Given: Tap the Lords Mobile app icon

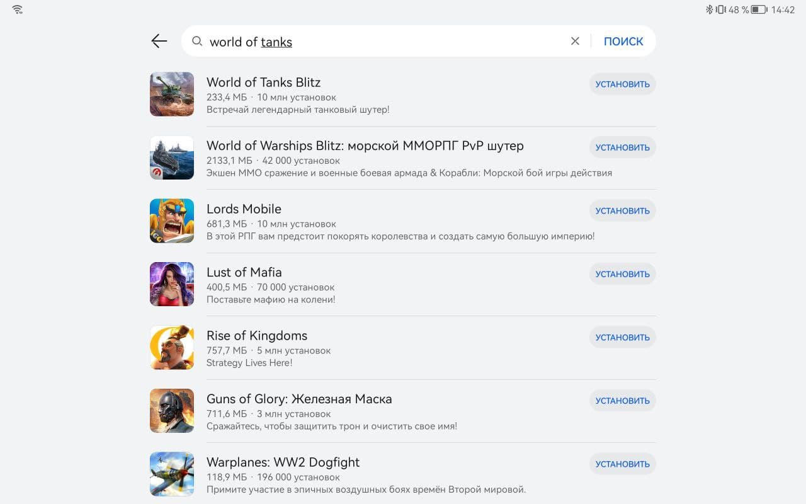Looking at the screenshot, I should tap(172, 221).
